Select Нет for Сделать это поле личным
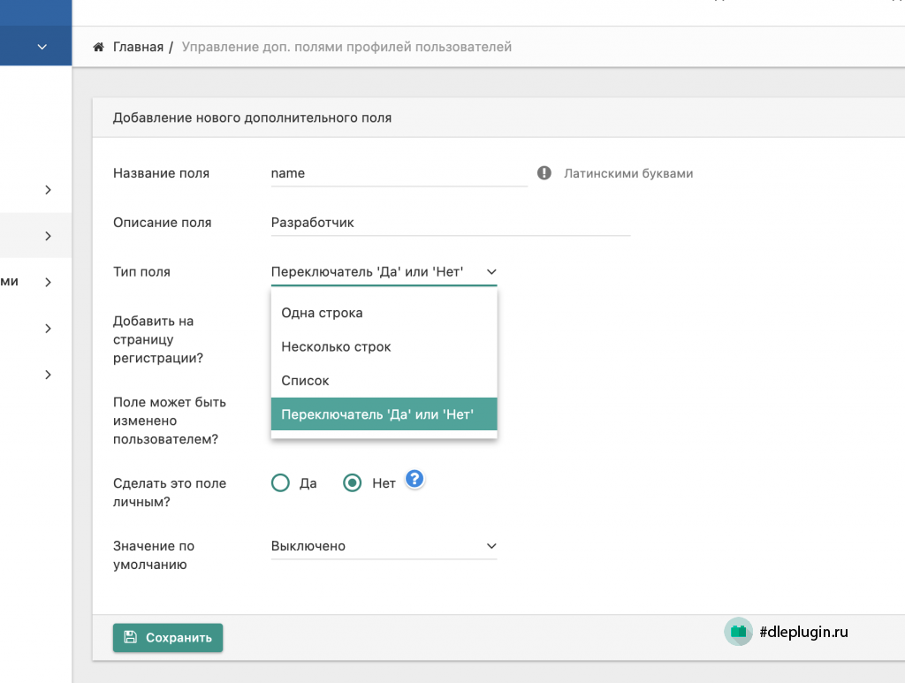905x683 pixels. 352,482
